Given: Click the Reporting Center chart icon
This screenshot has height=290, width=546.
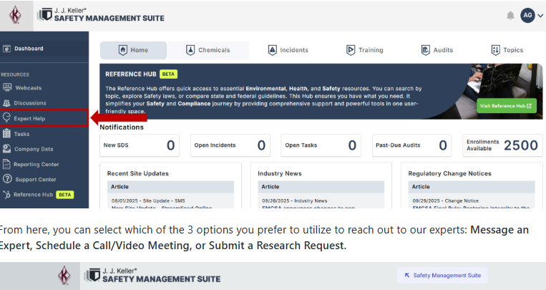Looking at the screenshot, I should 6,164.
